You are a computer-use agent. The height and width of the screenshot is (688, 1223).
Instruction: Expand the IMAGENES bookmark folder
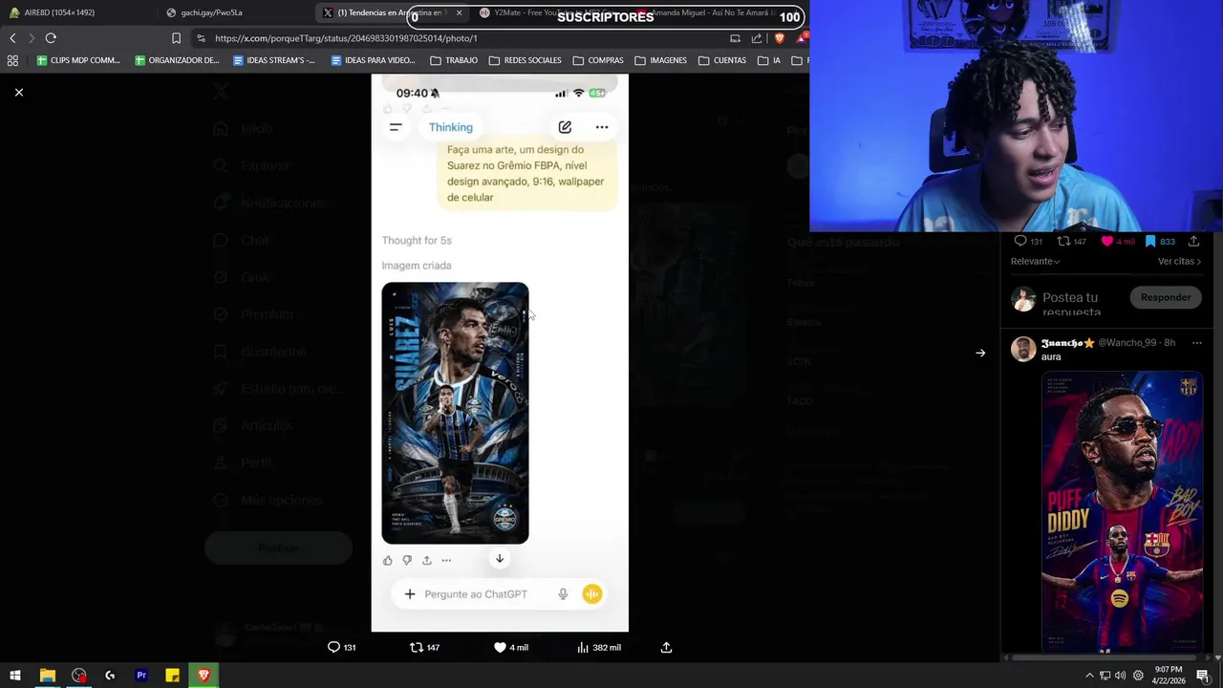[660, 60]
